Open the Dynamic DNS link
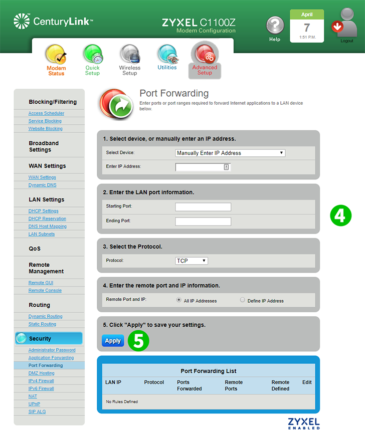This screenshot has width=365, height=431. (x=42, y=185)
